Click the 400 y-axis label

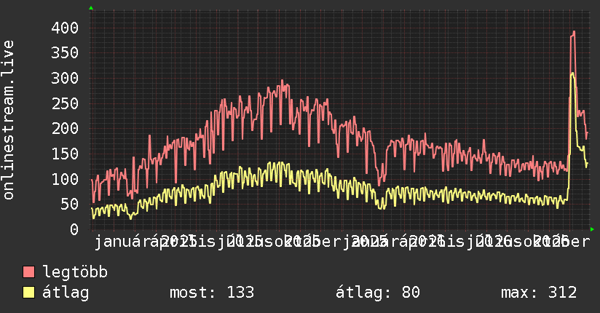coord(65,28)
